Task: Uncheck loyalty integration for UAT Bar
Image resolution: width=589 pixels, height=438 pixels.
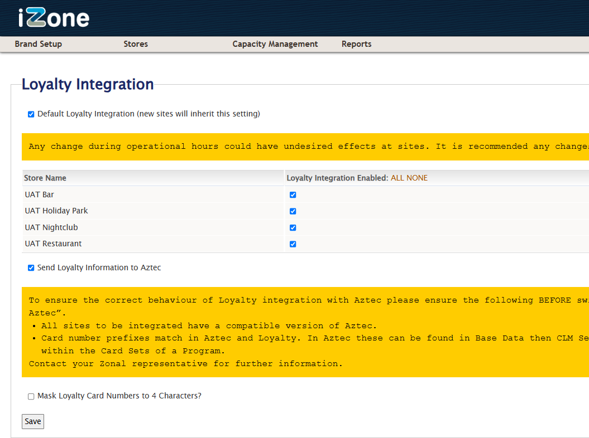Action: point(293,195)
